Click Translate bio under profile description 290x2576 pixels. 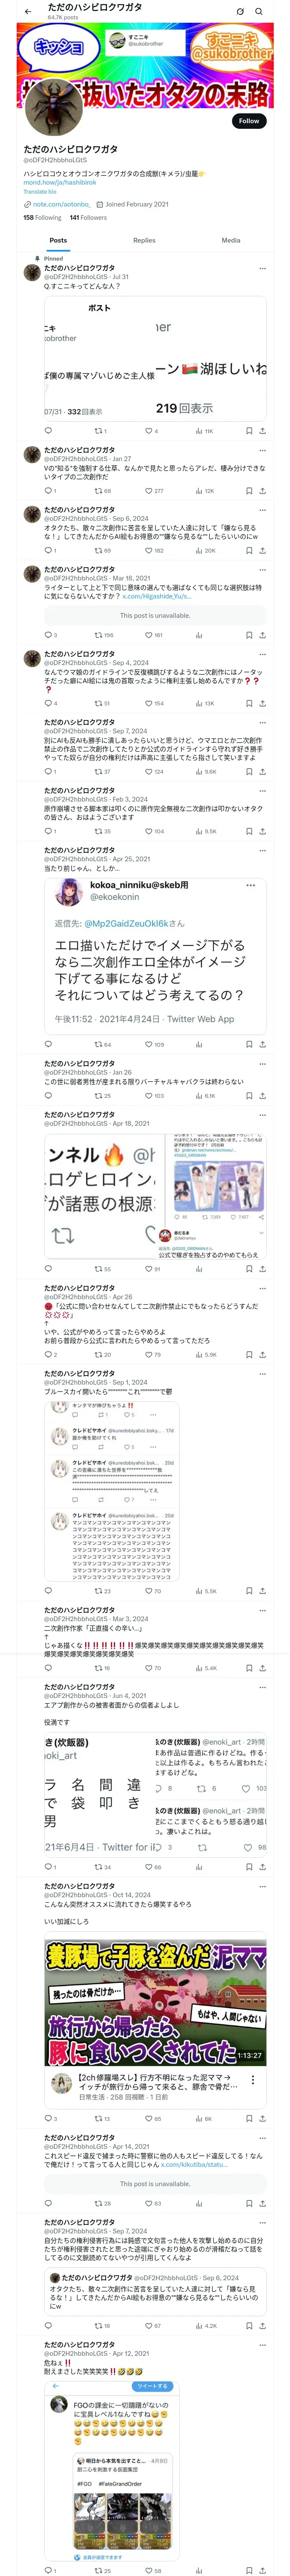[40, 192]
